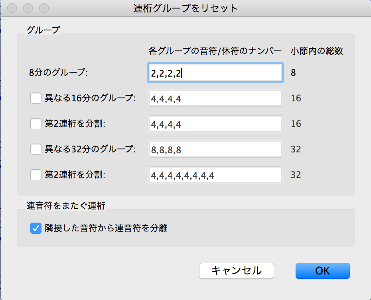This screenshot has width=371, height=300.
Task: Click the 連音符をまたぐ連桁 section heading
Action: (x=65, y=206)
